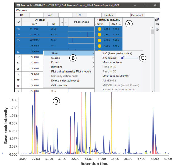This screenshot has height=167, width=174.
Task: Click yellow status dot of row 127
Action: pyautogui.click(x=99, y=35)
